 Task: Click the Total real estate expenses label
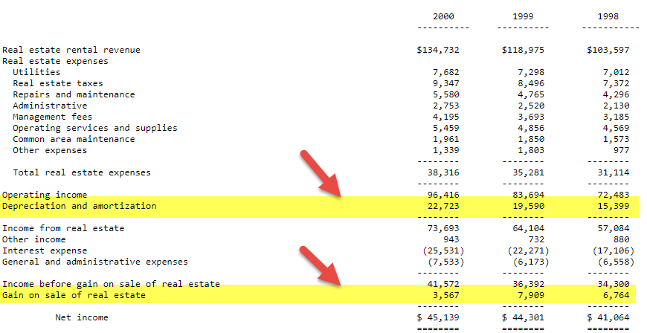(x=82, y=172)
